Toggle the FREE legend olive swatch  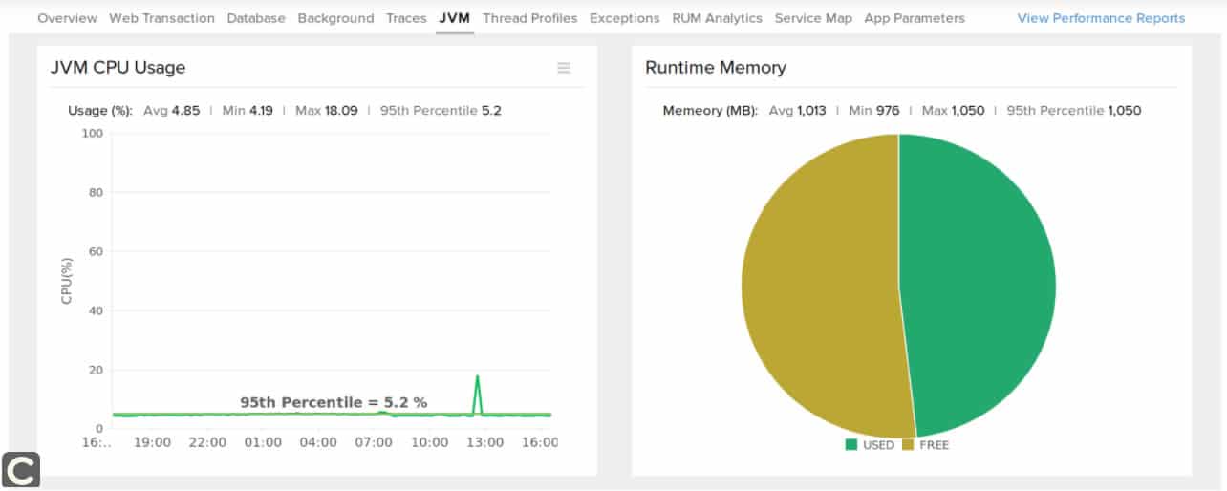coord(908,444)
